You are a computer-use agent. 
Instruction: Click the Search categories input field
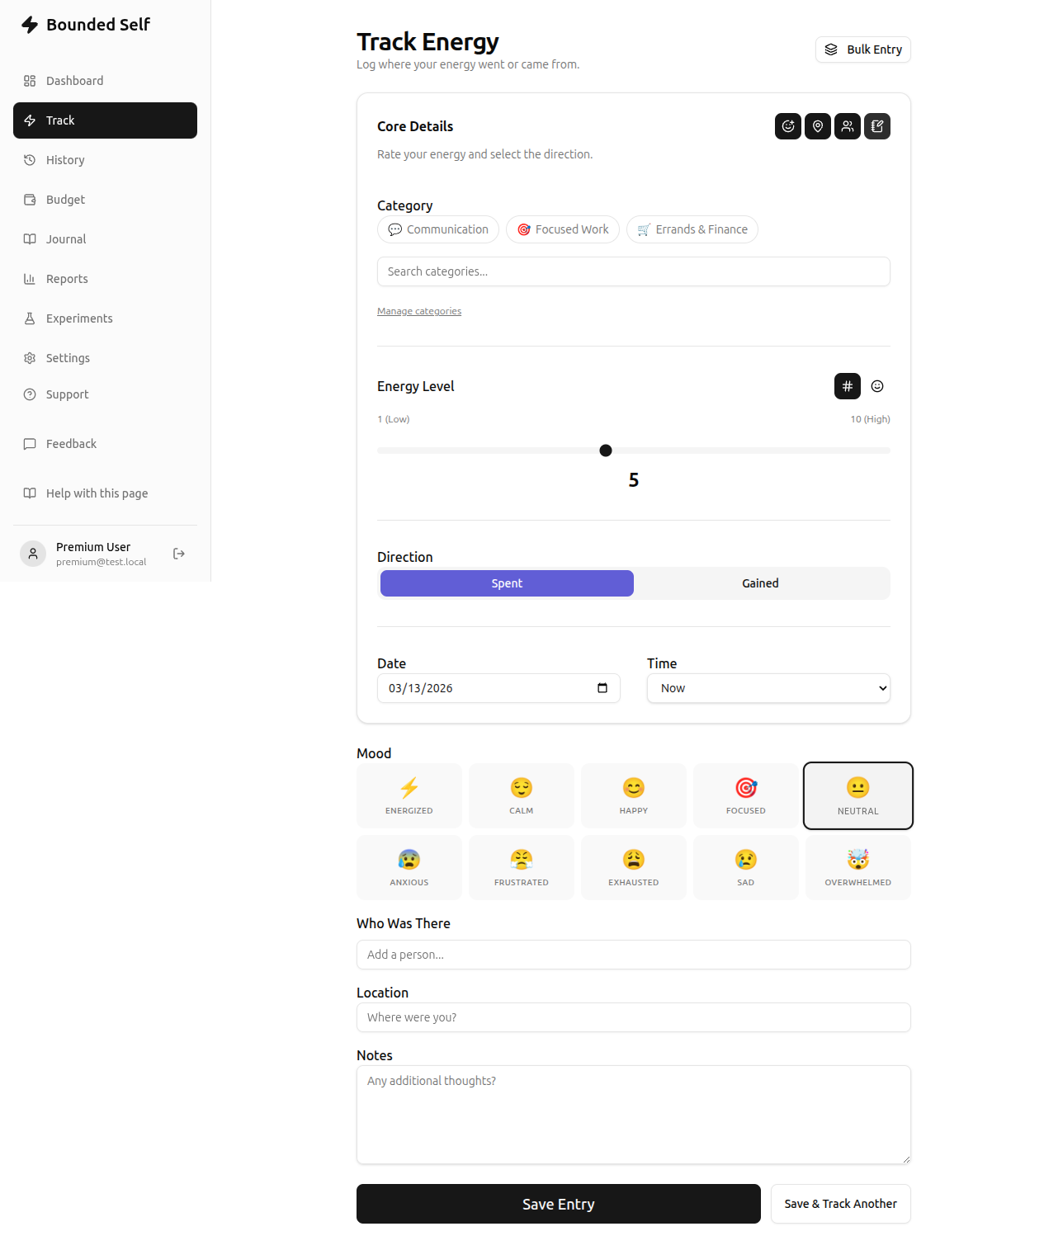[x=633, y=271]
